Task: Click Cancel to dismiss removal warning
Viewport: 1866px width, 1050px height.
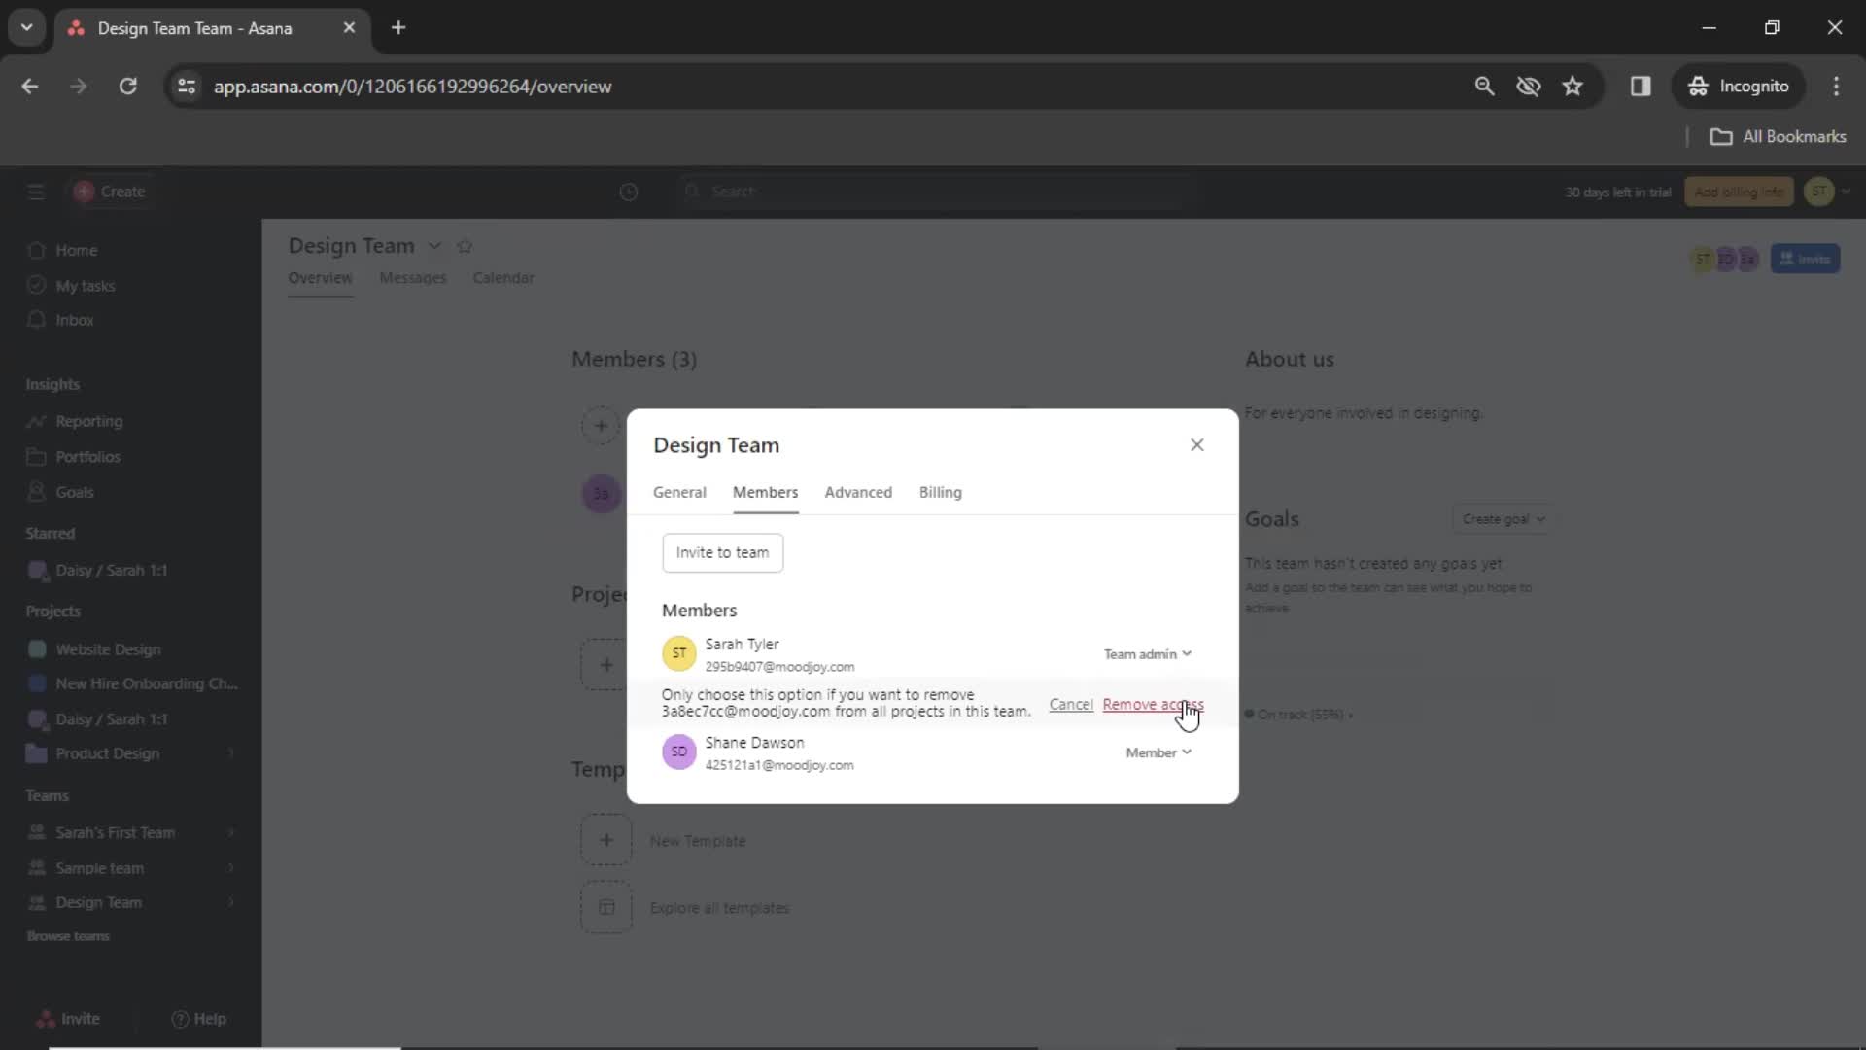Action: [x=1070, y=703]
